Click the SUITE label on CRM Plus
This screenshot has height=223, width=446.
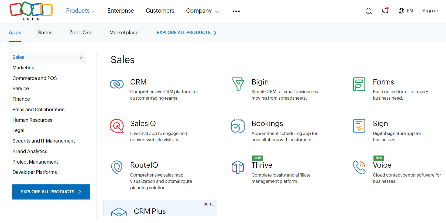[209, 204]
